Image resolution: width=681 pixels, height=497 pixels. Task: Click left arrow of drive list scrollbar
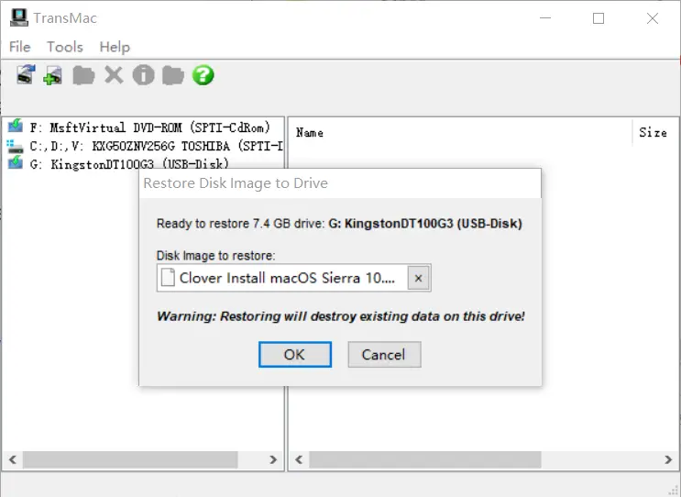(13, 459)
